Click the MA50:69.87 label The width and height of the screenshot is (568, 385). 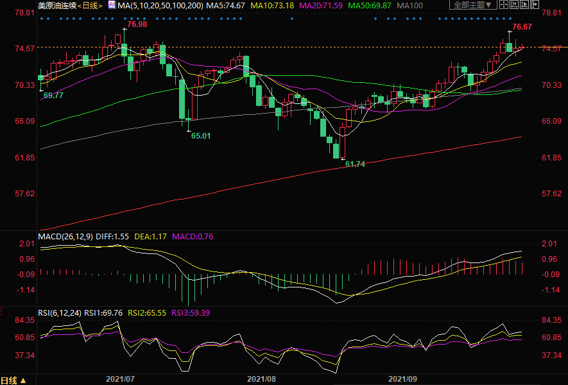[x=370, y=5]
